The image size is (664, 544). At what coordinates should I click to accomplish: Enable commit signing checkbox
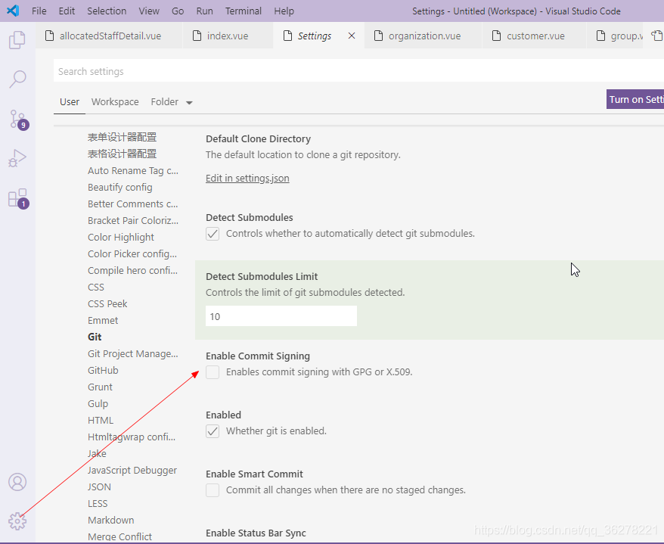coord(213,372)
